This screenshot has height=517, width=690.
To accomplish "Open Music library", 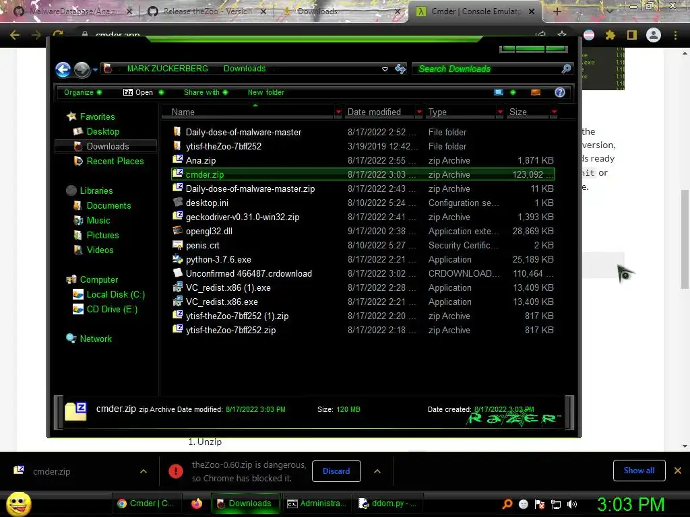I will tap(98, 220).
